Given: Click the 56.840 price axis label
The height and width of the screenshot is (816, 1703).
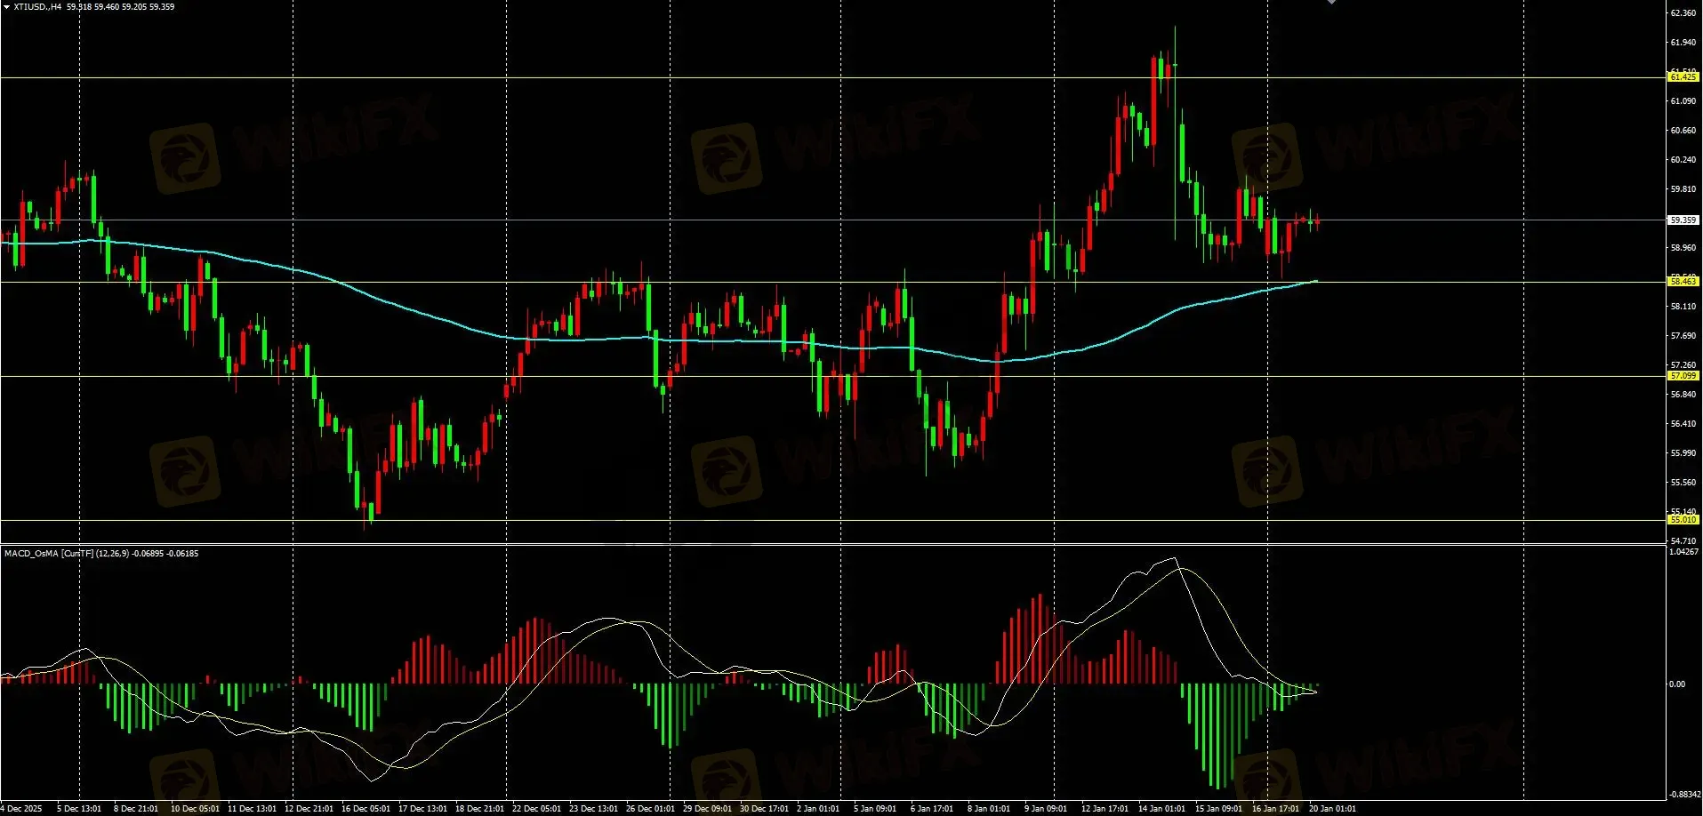Looking at the screenshot, I should (1683, 395).
